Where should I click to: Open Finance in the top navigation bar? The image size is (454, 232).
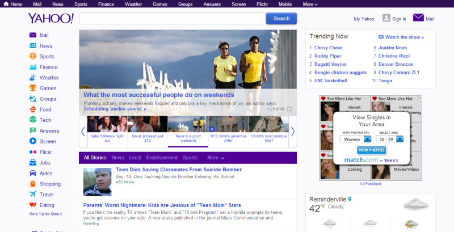tap(106, 4)
